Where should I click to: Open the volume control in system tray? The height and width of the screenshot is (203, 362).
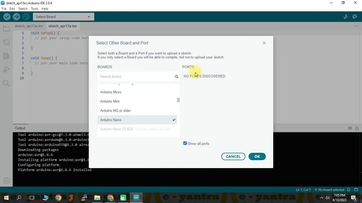pos(327,198)
